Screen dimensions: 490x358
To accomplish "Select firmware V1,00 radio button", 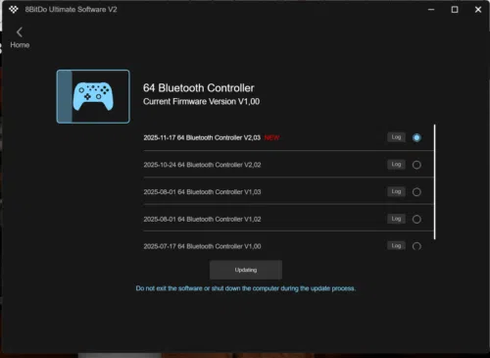I will click(416, 246).
